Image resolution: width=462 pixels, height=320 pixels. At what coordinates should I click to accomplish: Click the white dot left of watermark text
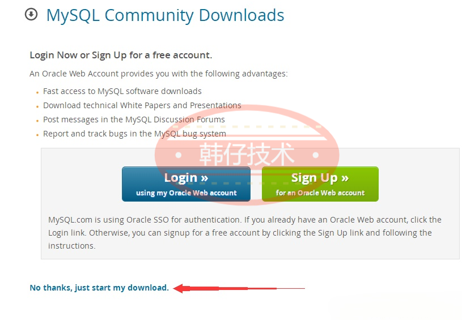[x=178, y=155]
